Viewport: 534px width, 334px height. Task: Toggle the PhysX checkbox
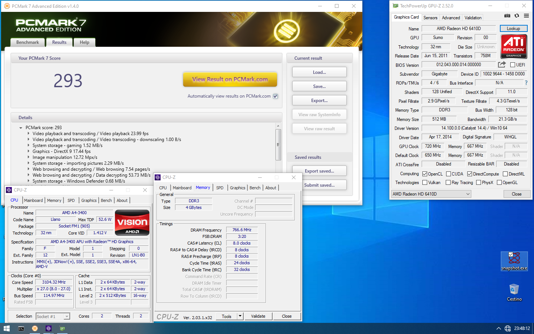click(x=478, y=182)
